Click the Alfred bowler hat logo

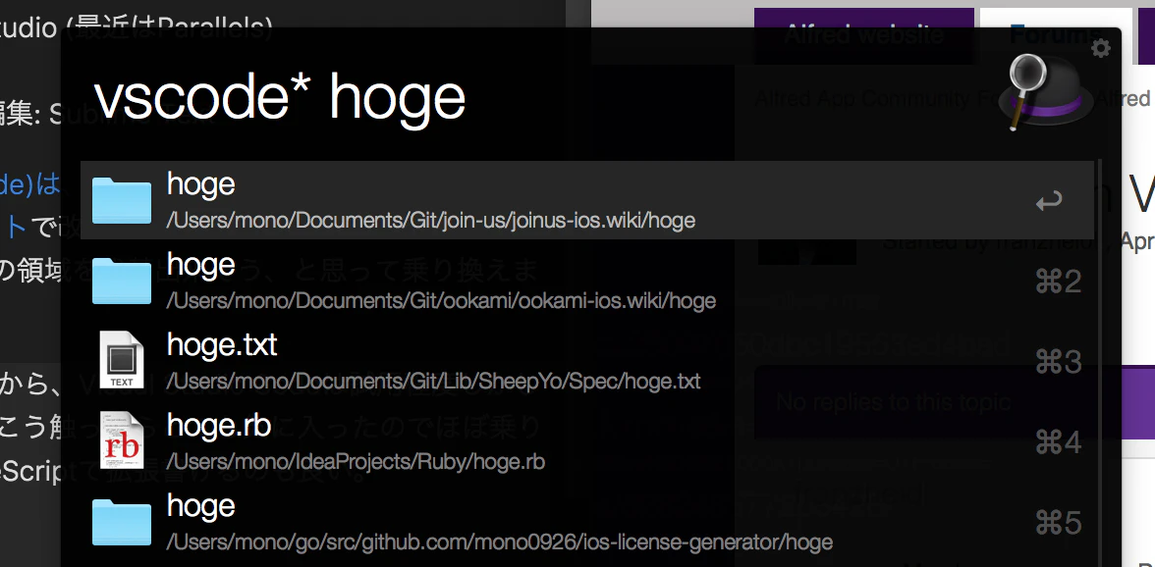pyautogui.click(x=1045, y=92)
